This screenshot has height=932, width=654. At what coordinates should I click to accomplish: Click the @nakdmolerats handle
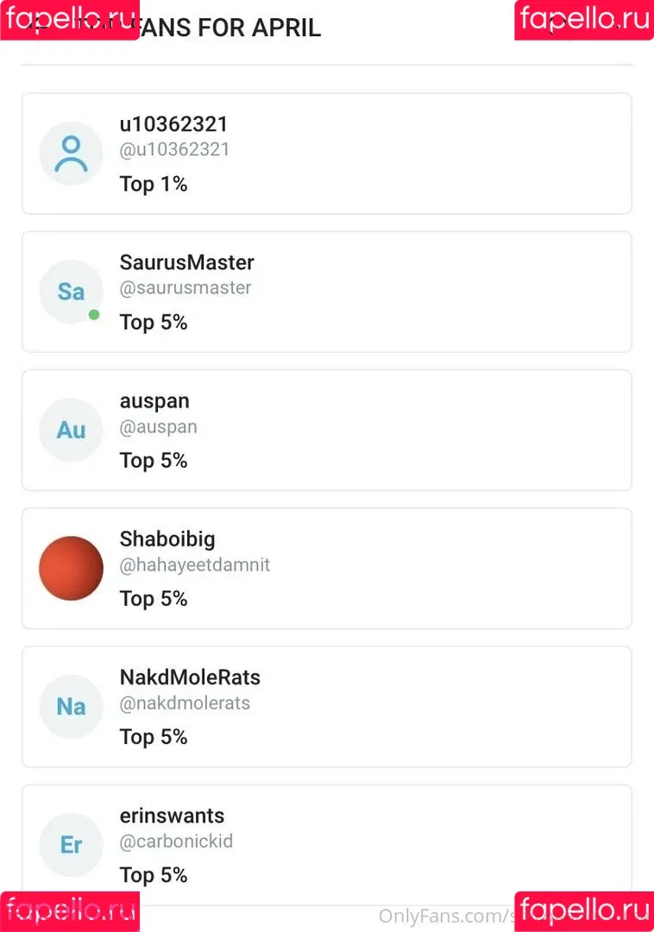point(185,702)
